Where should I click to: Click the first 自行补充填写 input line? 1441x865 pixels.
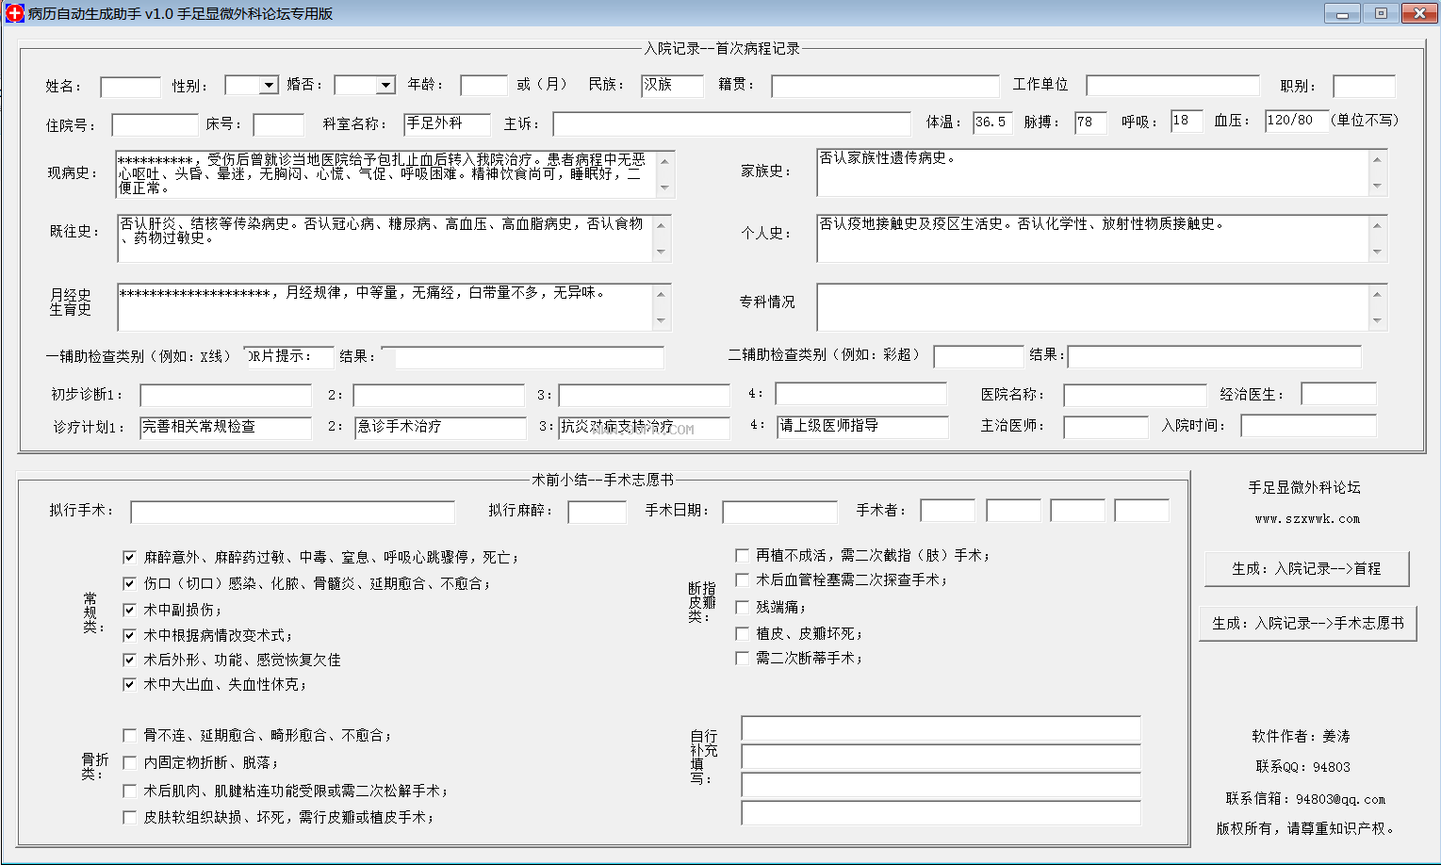pyautogui.click(x=941, y=728)
